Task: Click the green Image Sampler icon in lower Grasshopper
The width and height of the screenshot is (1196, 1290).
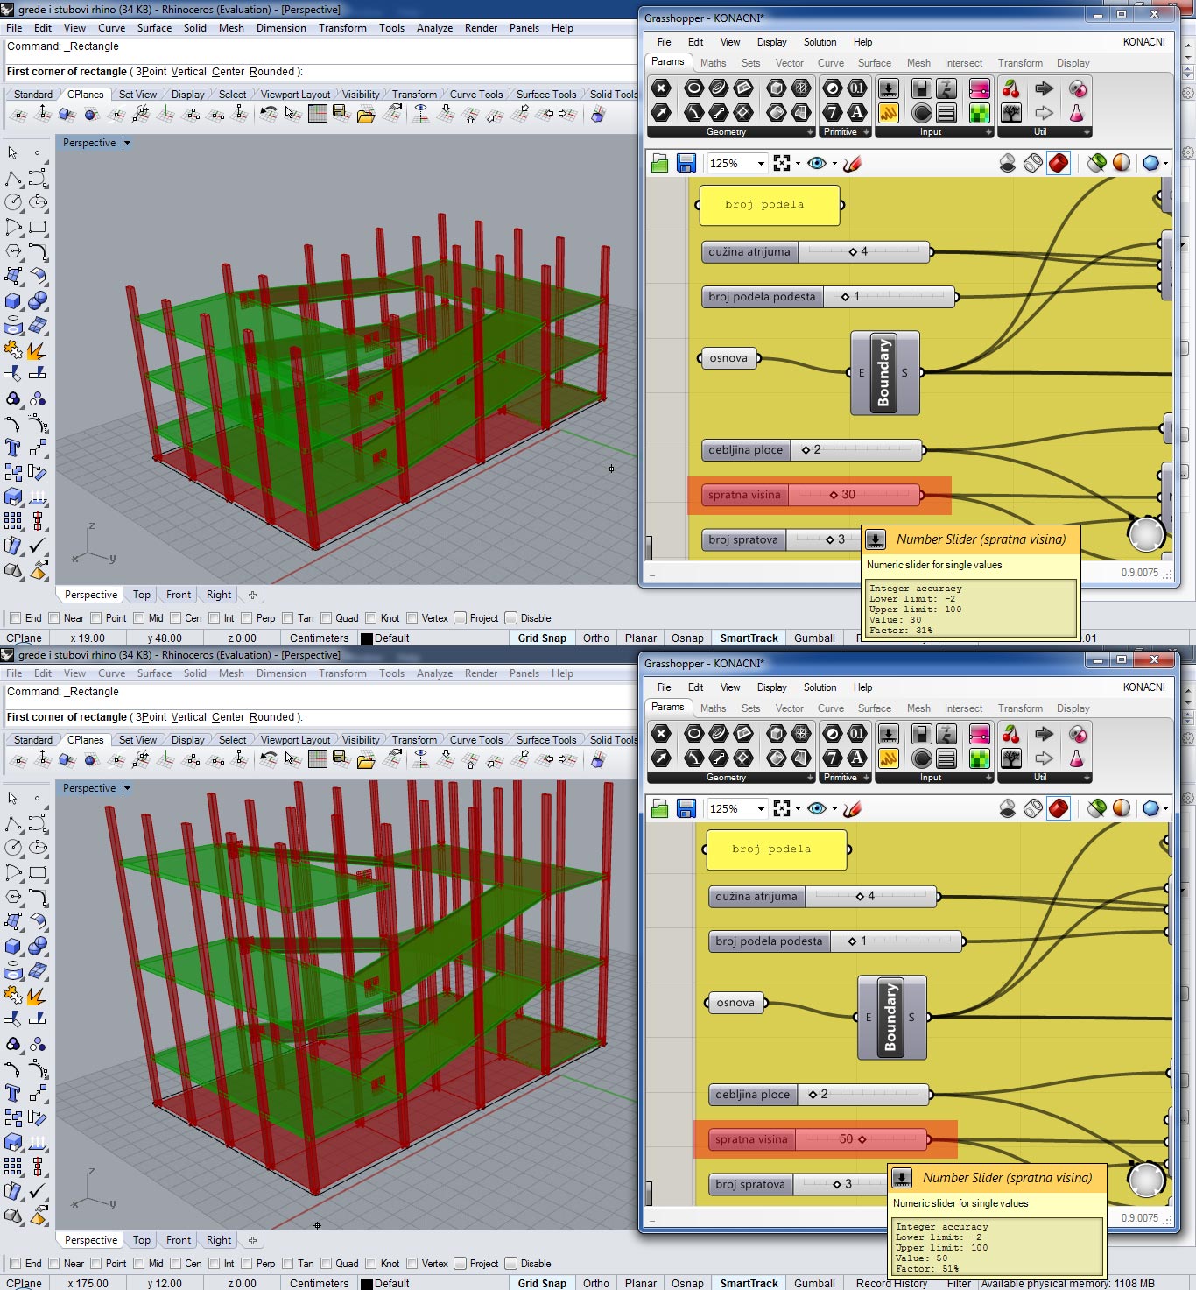Action: click(980, 758)
